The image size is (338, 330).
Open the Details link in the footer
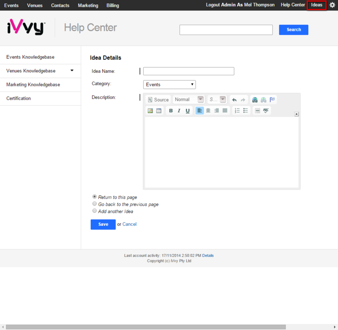pos(208,256)
